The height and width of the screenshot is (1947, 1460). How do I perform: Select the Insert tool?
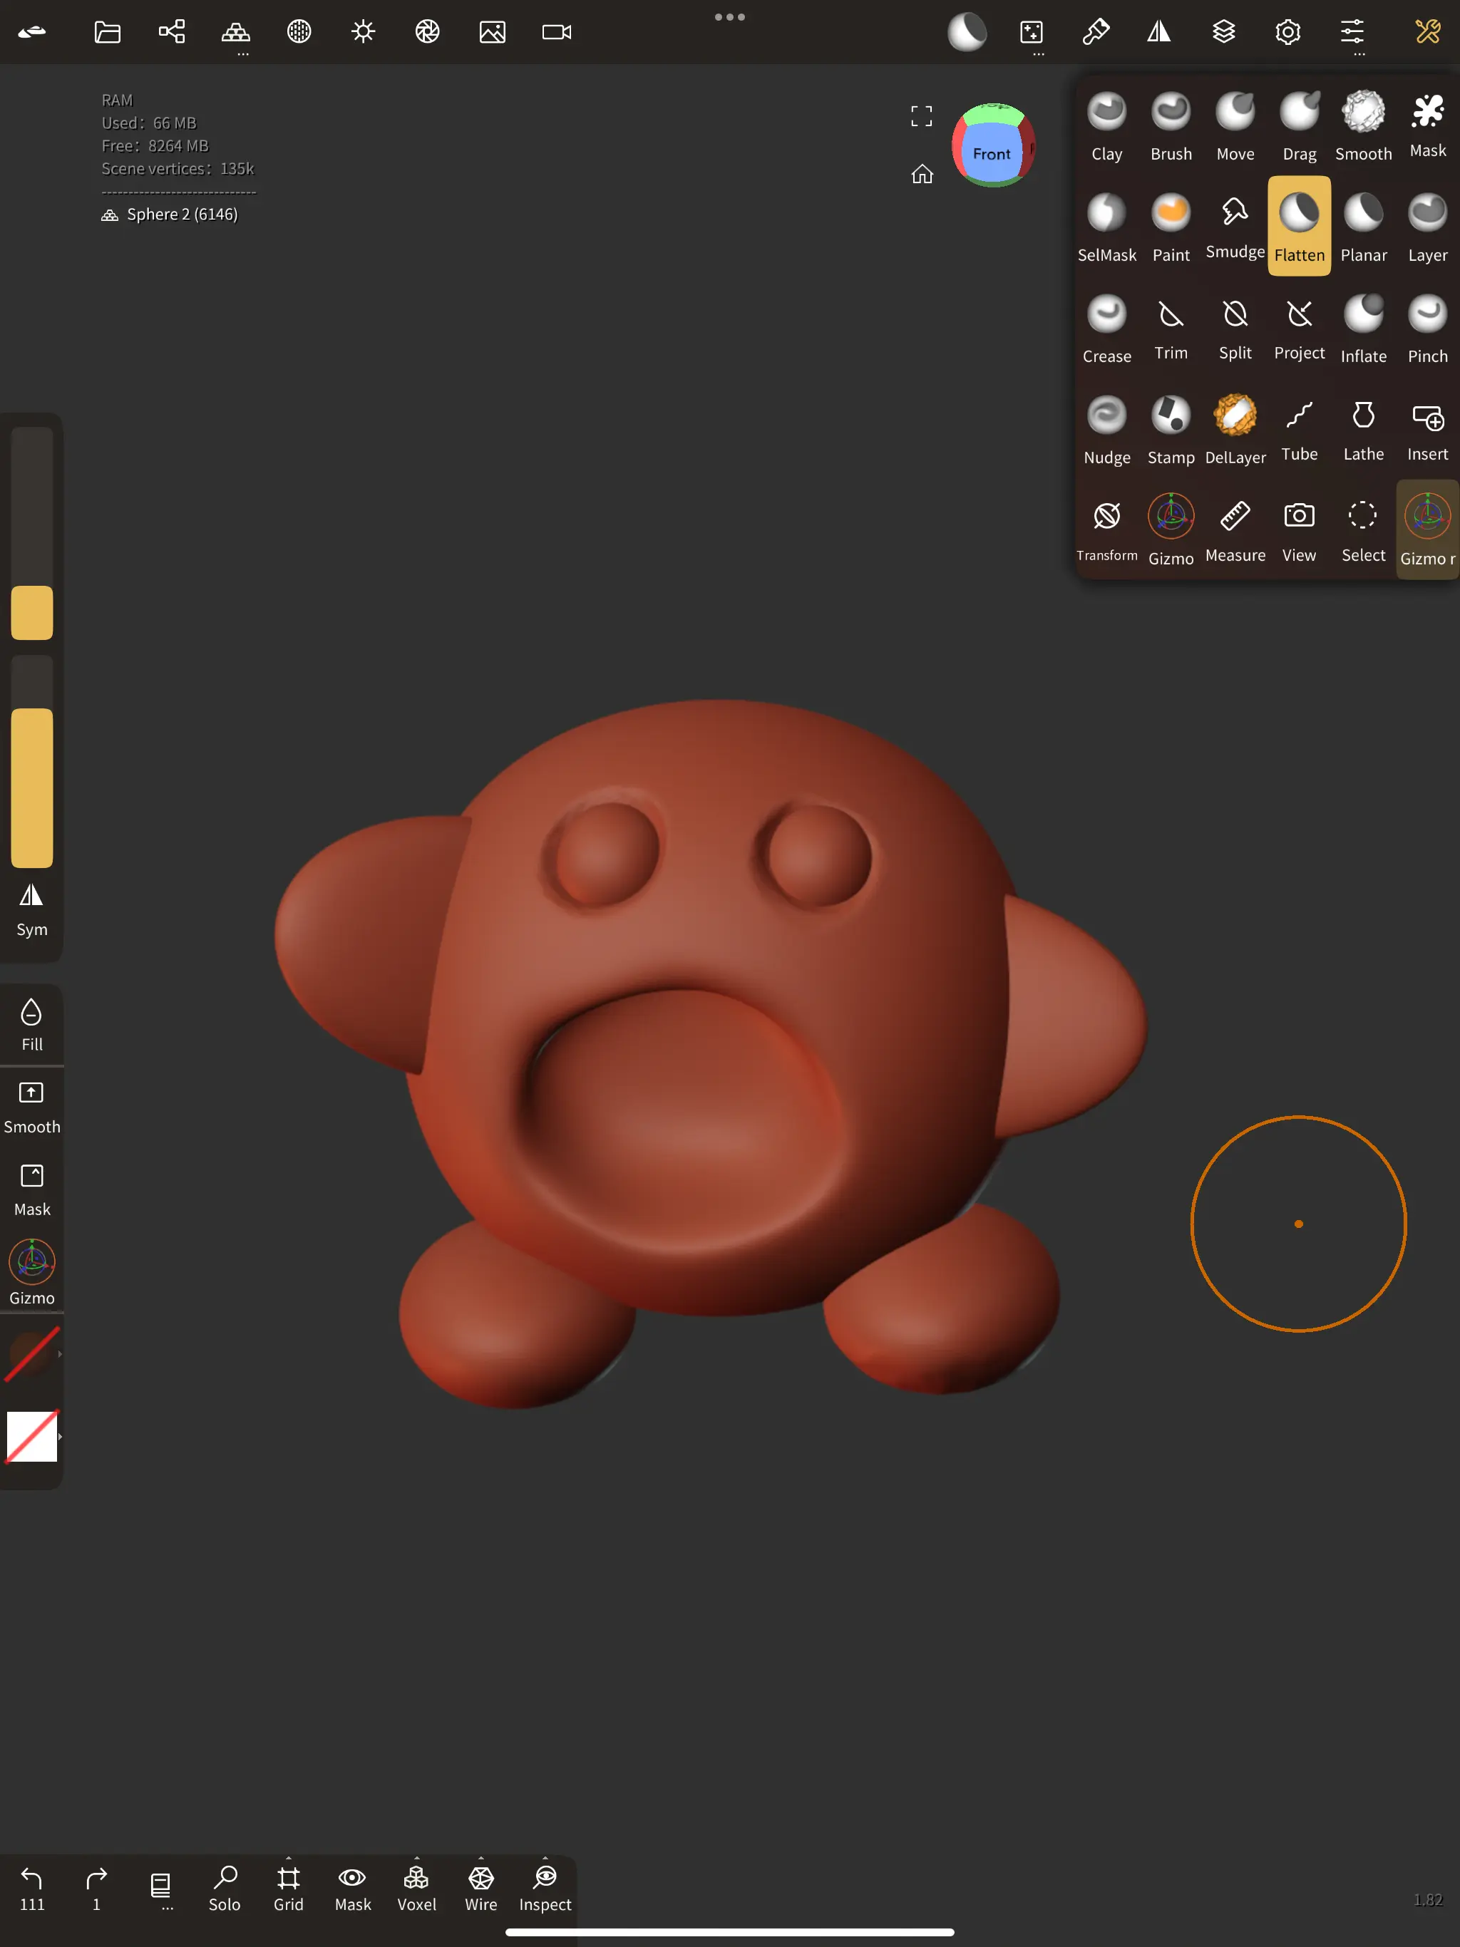(x=1427, y=430)
